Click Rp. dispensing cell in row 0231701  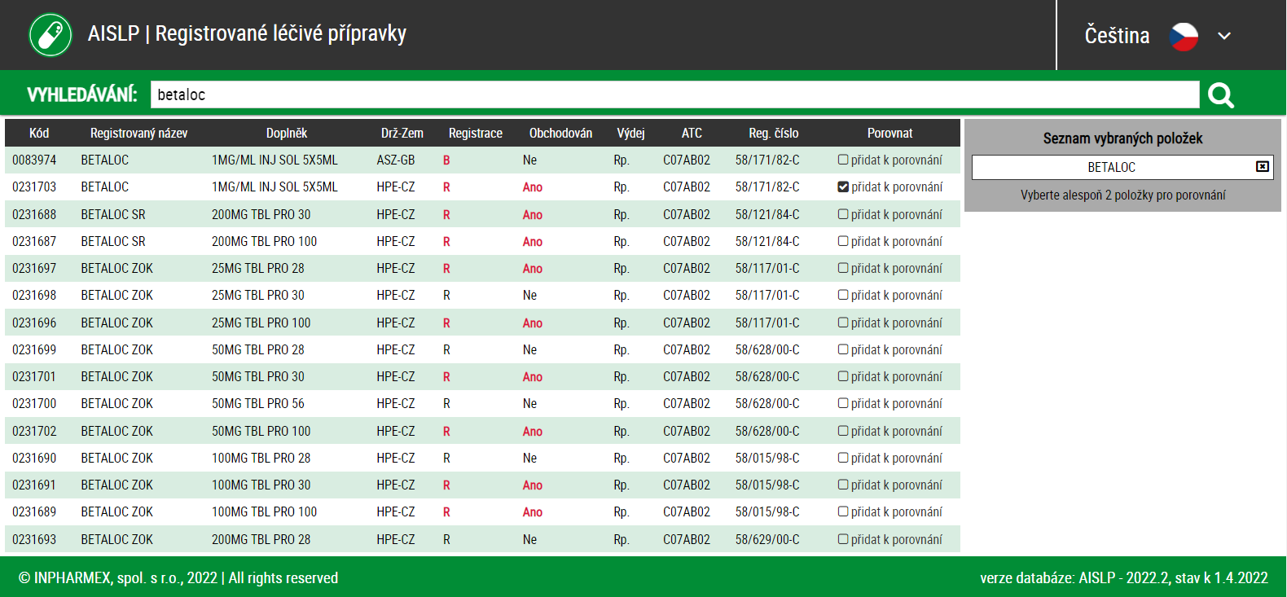tap(622, 376)
